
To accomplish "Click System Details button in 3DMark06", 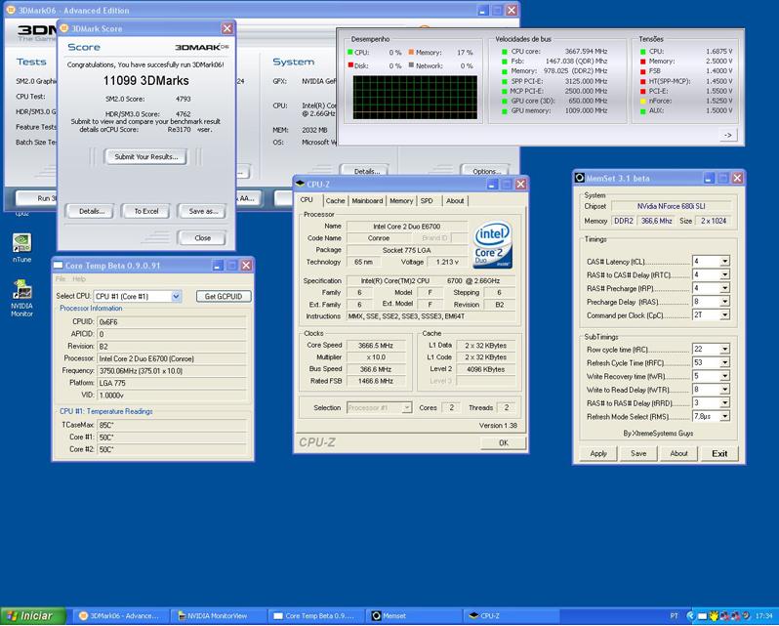I will pyautogui.click(x=366, y=171).
